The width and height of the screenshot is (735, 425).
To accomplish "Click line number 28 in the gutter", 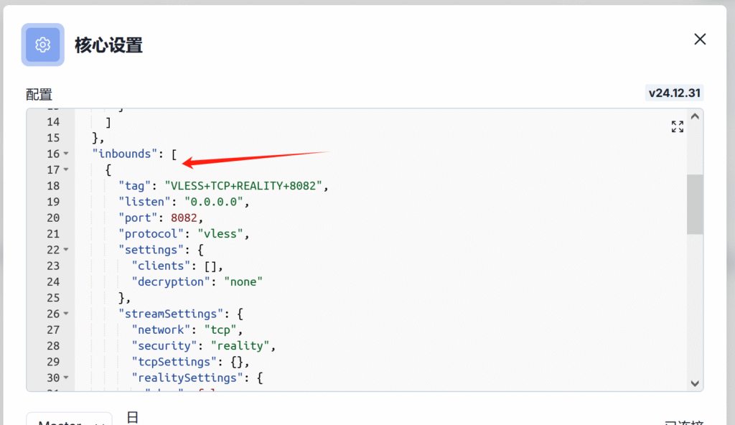I will (x=53, y=345).
